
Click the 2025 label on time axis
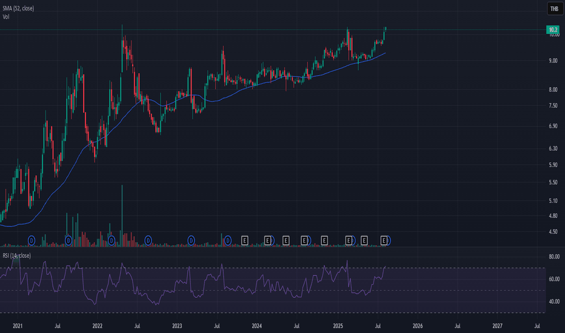coord(338,326)
